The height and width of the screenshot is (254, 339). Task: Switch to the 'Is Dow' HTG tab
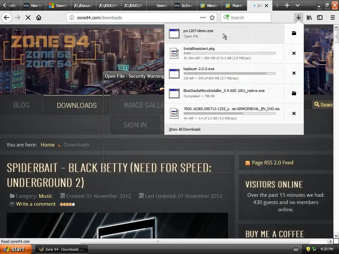[x=184, y=5]
